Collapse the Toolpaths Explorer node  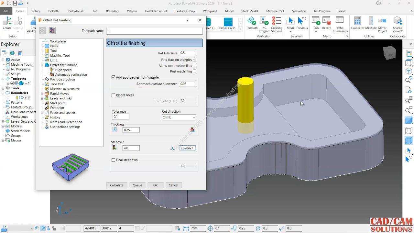click(x=3, y=79)
